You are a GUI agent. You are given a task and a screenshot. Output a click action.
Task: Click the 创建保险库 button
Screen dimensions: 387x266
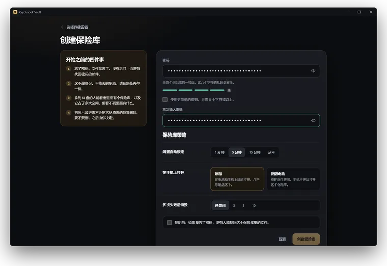(x=306, y=239)
